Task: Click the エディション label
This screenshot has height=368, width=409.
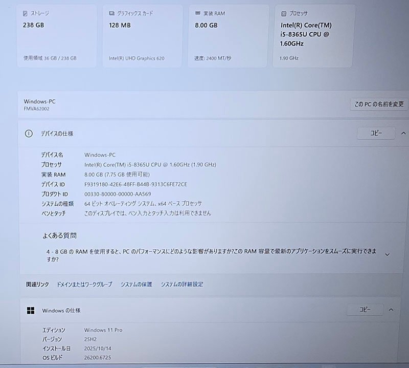Action: click(x=54, y=330)
